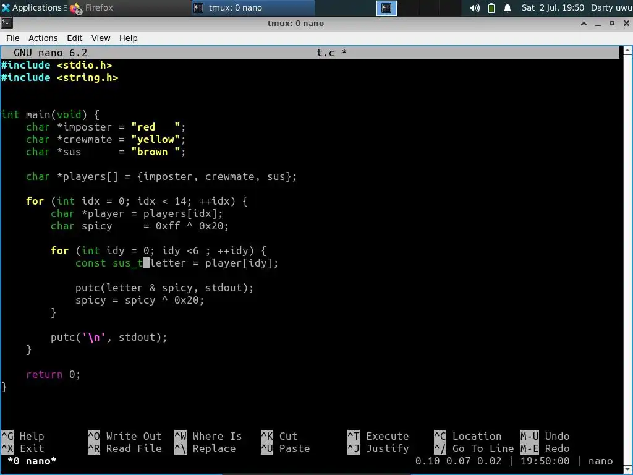Screen dimensions: 633x475
Task: Click the "yellow" string literal
Action: click(x=155, y=139)
